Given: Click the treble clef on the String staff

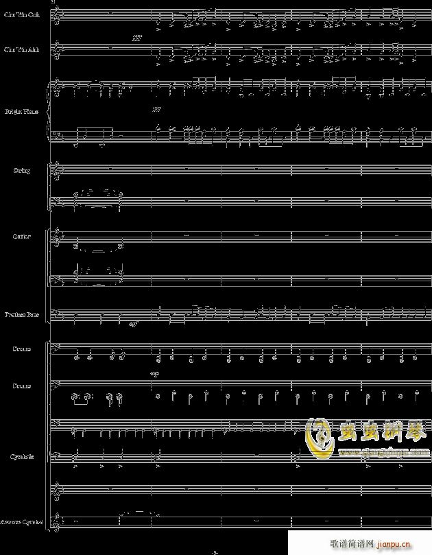Looking at the screenshot, I should (58, 172).
